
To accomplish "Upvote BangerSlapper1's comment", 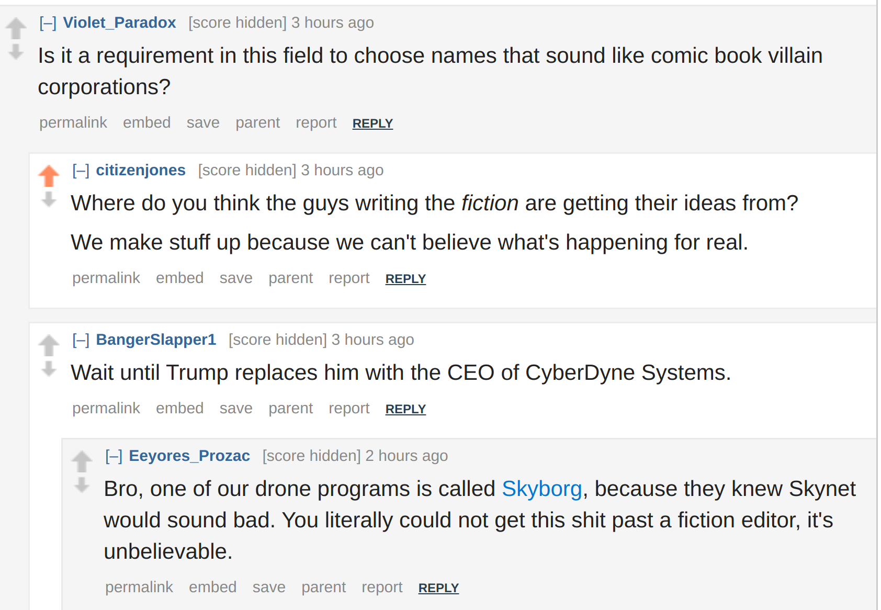I will 49,345.
